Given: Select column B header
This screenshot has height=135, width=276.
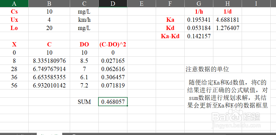Looking at the screenshot, I should click(x=49, y=3).
